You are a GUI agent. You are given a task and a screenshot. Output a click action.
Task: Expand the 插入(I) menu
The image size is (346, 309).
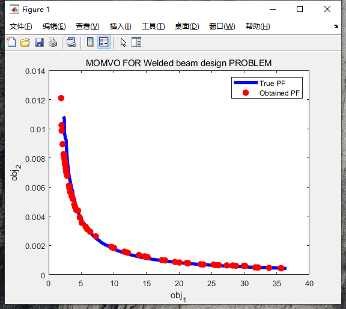121,26
